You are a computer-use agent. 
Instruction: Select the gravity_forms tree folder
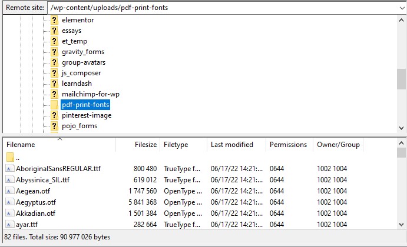[x=83, y=52]
